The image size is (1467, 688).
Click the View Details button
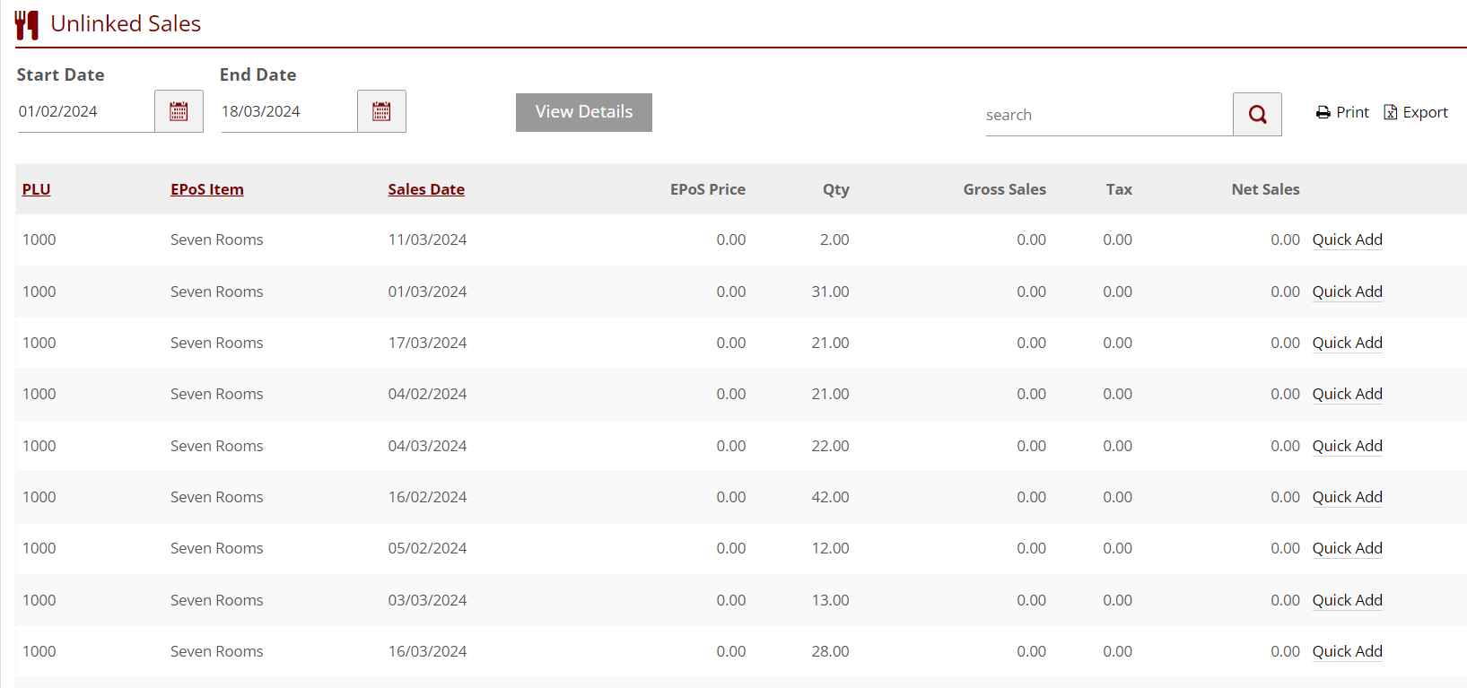point(583,112)
